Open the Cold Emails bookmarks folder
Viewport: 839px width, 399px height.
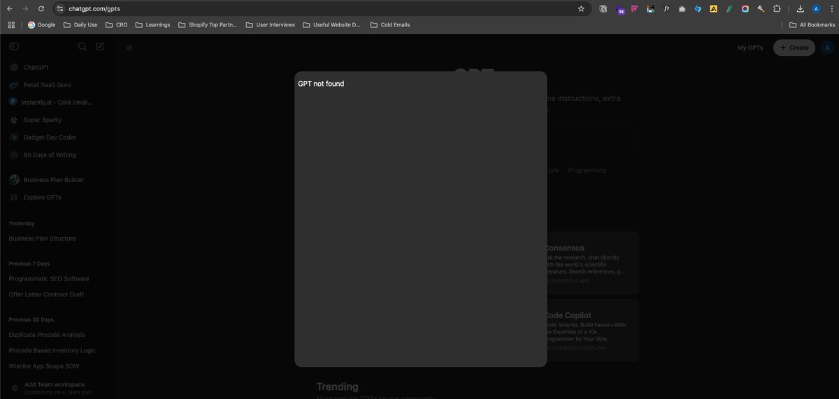[x=389, y=24]
